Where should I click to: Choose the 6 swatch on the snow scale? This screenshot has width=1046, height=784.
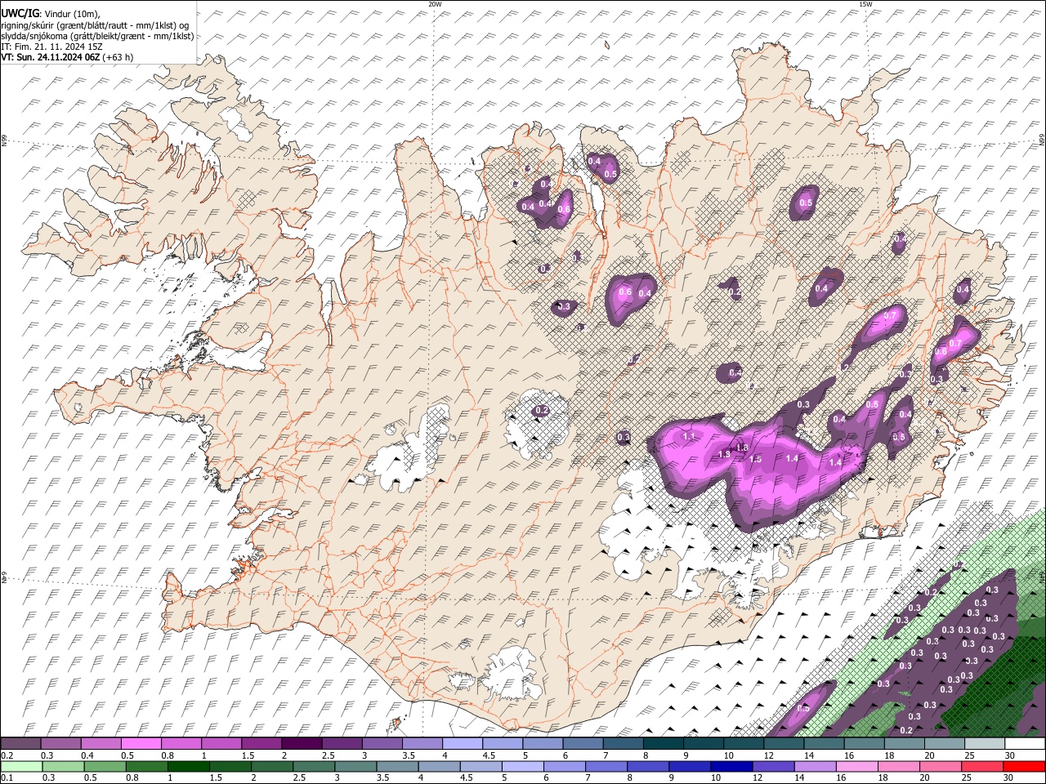583,743
